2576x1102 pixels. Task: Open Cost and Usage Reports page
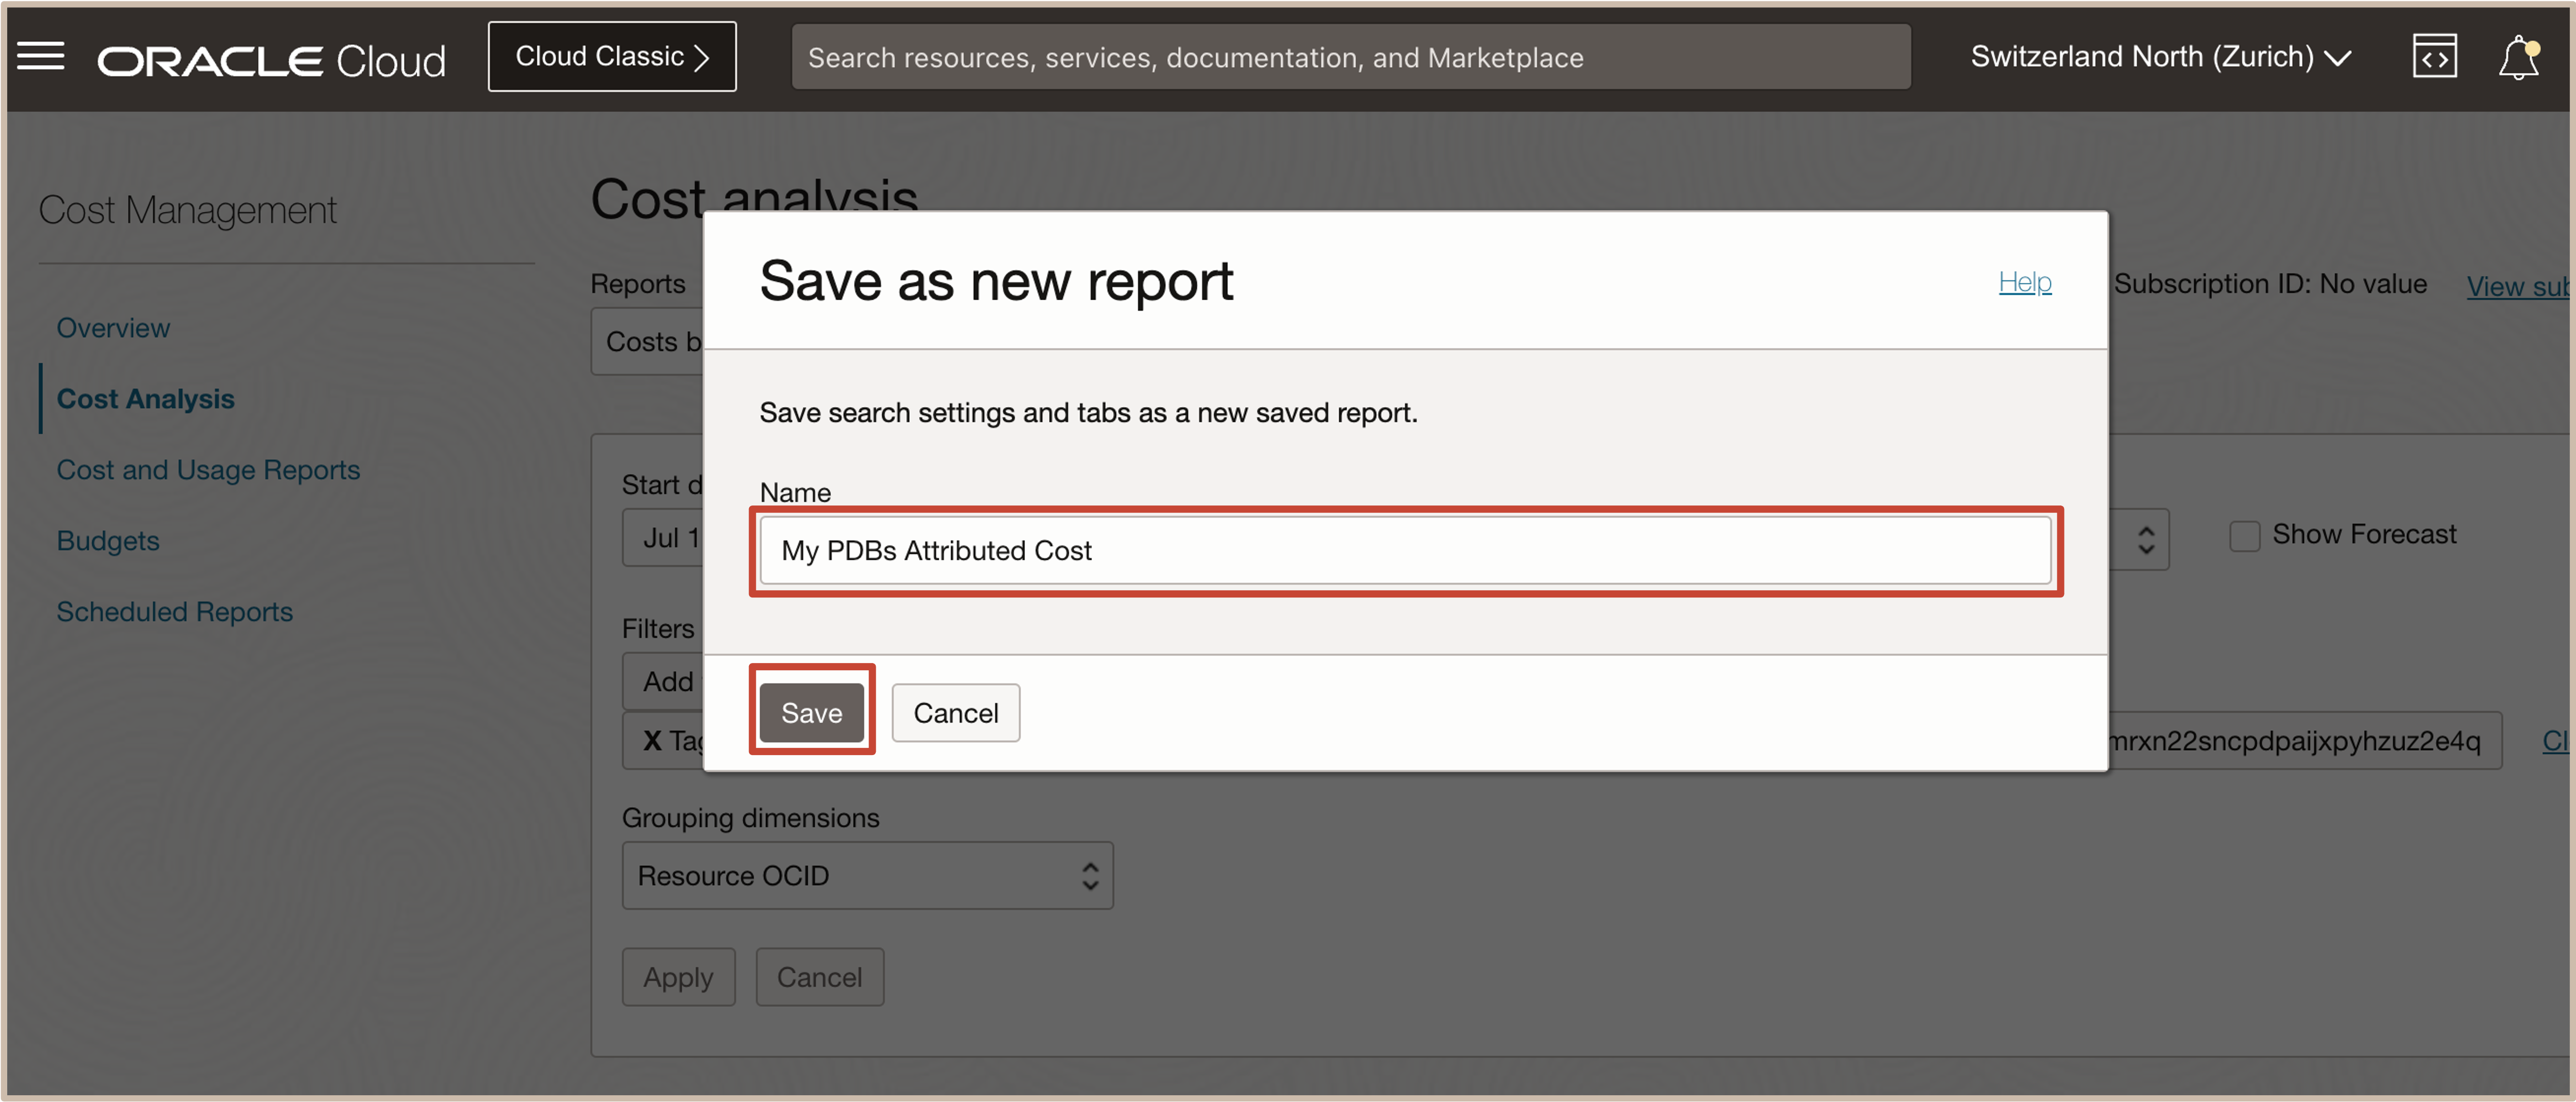click(207, 470)
